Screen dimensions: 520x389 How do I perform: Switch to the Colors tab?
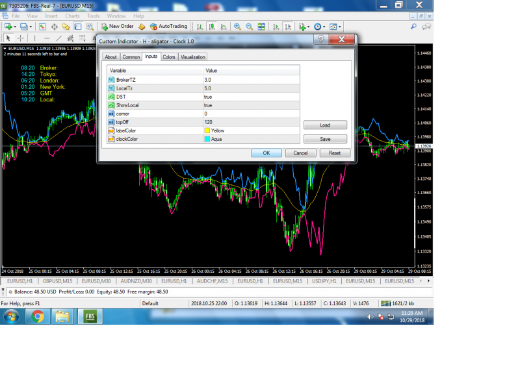pyautogui.click(x=169, y=57)
